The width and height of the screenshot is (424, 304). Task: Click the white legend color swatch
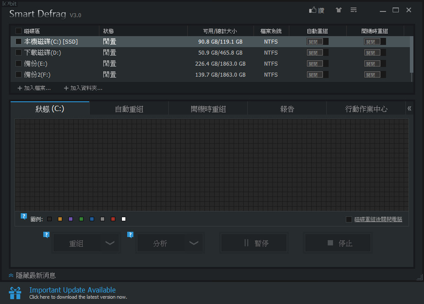click(x=124, y=219)
